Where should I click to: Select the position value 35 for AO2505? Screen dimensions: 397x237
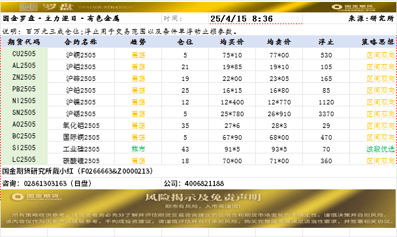point(185,125)
